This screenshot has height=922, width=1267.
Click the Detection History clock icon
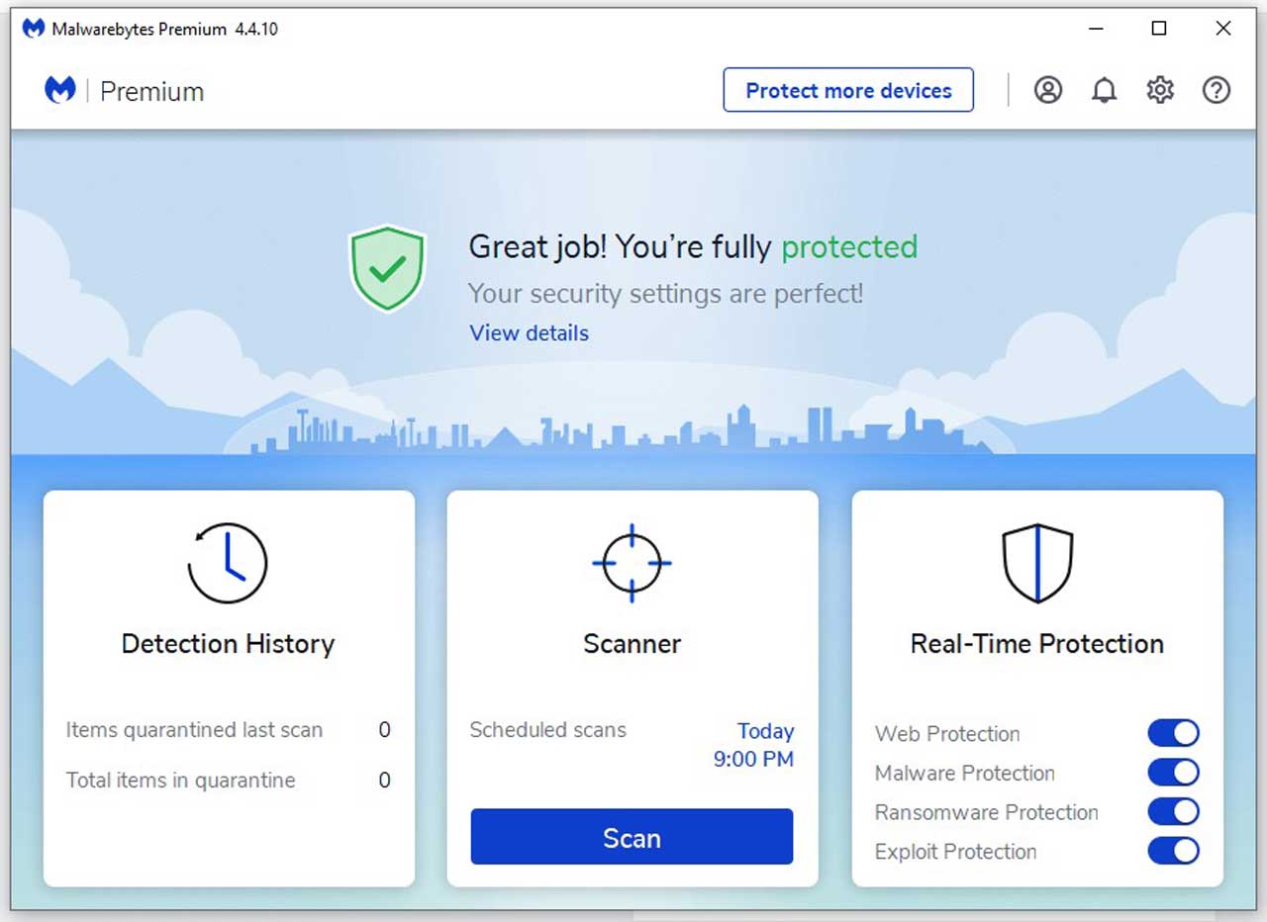click(x=228, y=563)
